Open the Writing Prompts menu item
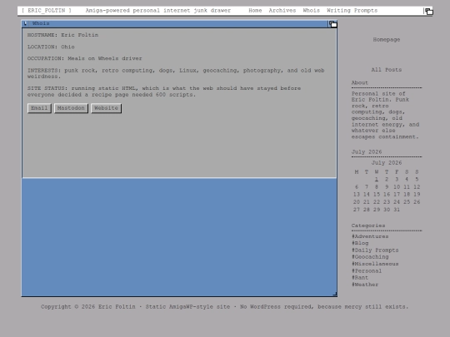Image resolution: width=450 pixels, height=337 pixels. (352, 11)
